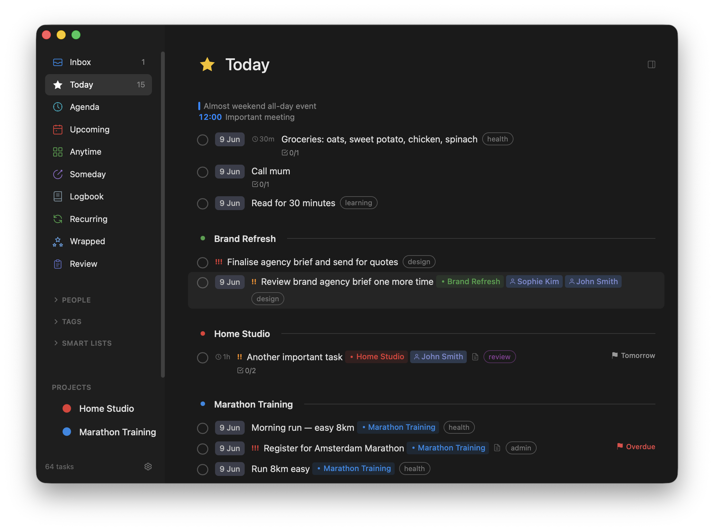
Task: Mark Read for 30 minutes as done
Action: point(202,203)
